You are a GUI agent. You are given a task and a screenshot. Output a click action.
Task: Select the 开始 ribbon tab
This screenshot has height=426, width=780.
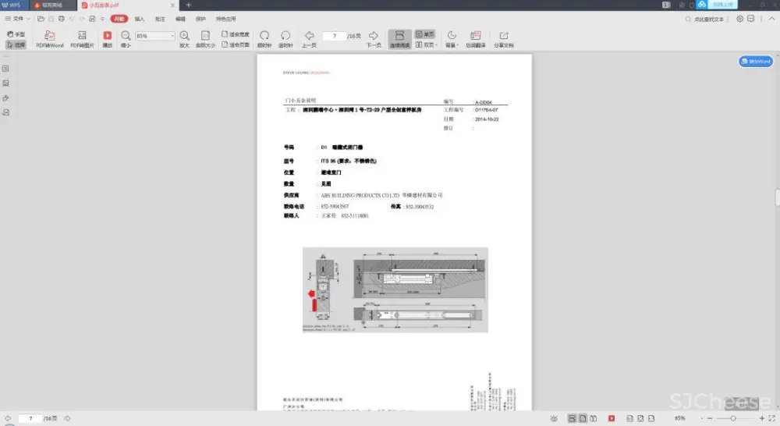(119, 19)
